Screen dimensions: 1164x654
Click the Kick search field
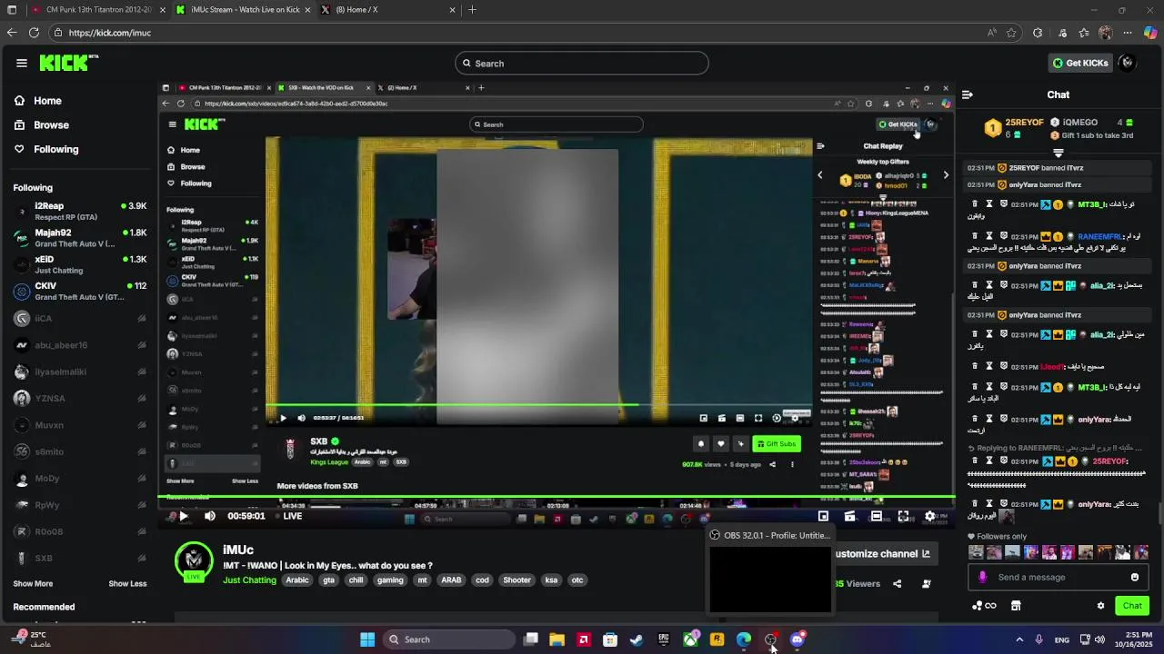(582, 63)
